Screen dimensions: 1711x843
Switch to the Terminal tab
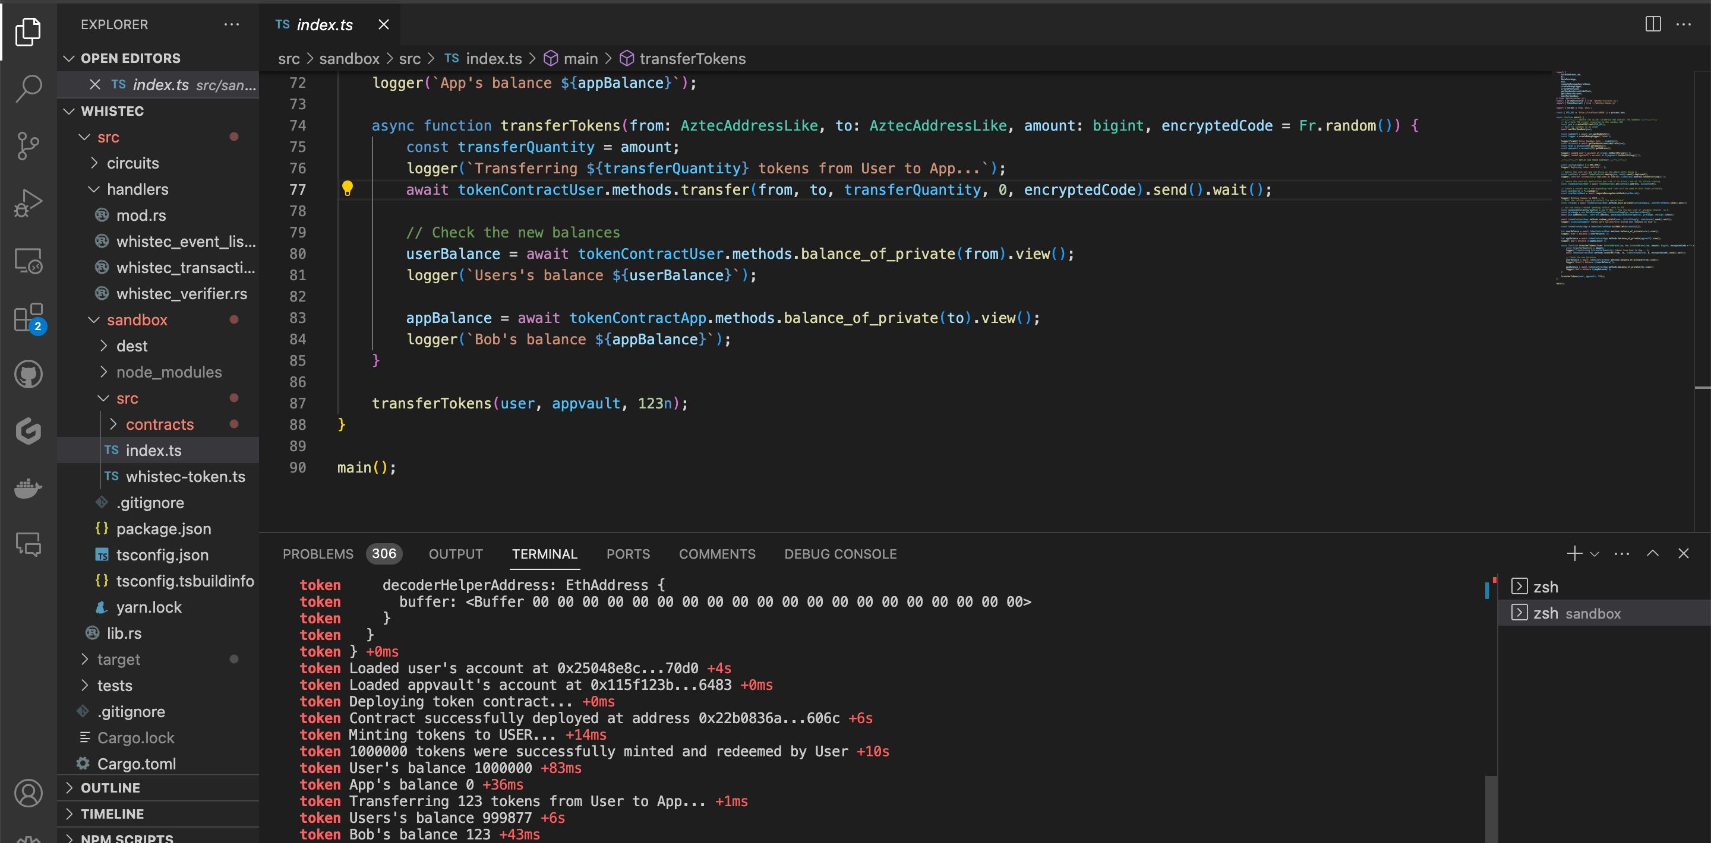[545, 554]
